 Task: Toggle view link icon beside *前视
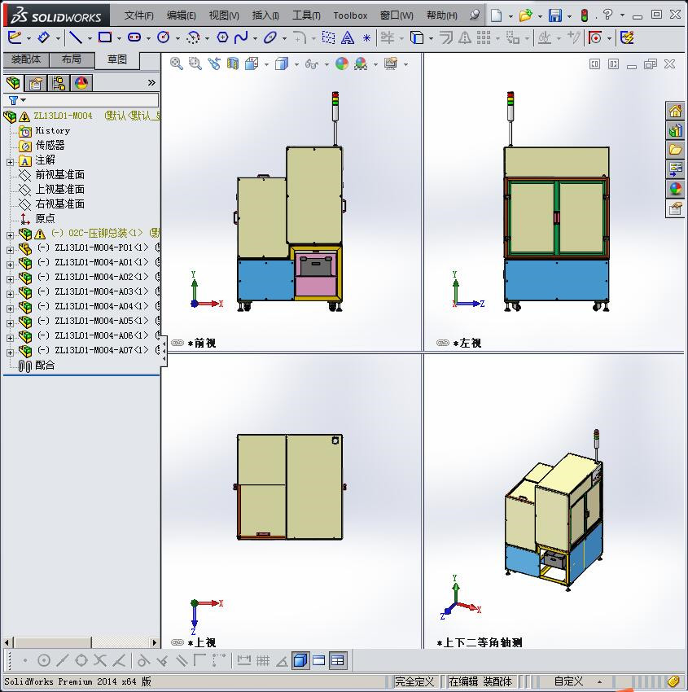click(177, 343)
